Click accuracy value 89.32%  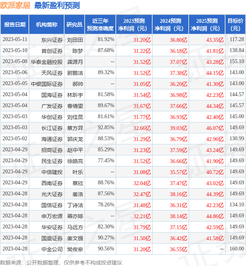[106, 73]
